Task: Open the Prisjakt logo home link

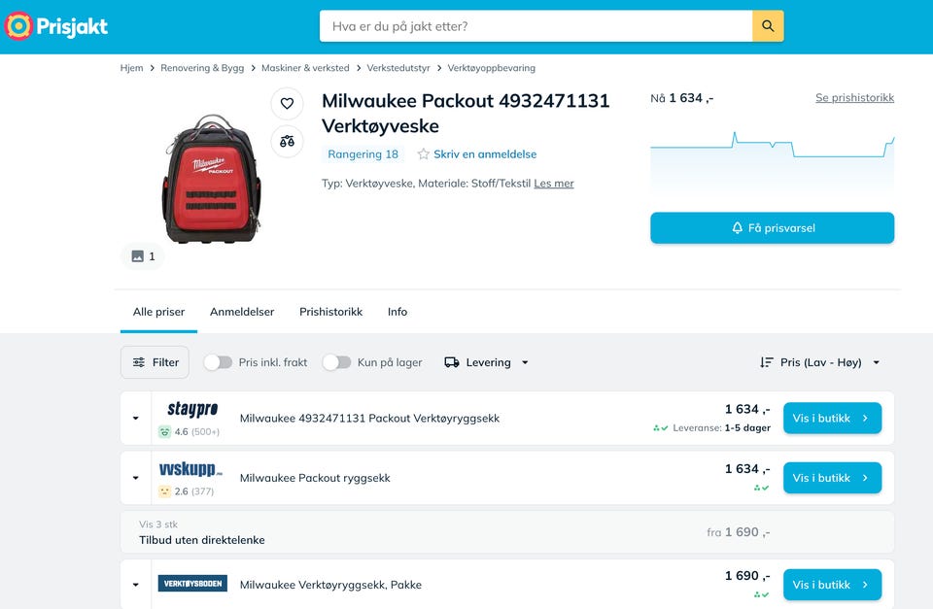Action: click(x=56, y=26)
